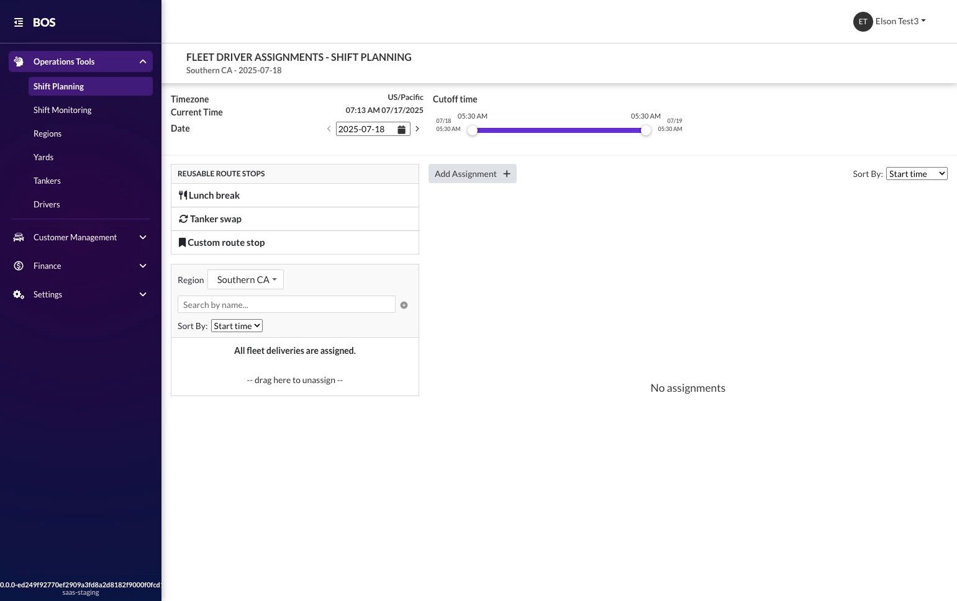Open deliveries Sort By dropdown in left panel
Viewport: 957px width, 601px height.
point(237,326)
